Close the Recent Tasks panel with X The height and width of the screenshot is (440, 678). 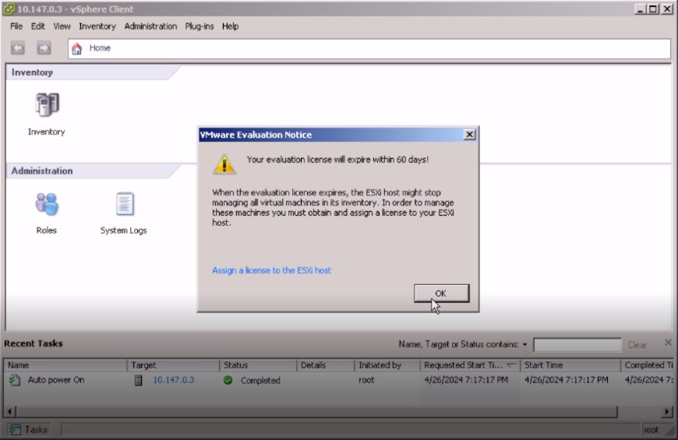[668, 343]
